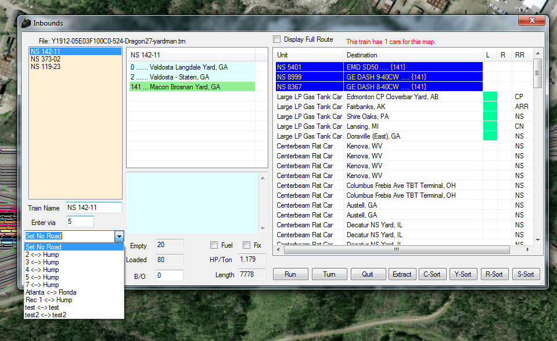Choose Set No Road in dropdown list
Viewport: 557px width, 341px height.
click(74, 247)
